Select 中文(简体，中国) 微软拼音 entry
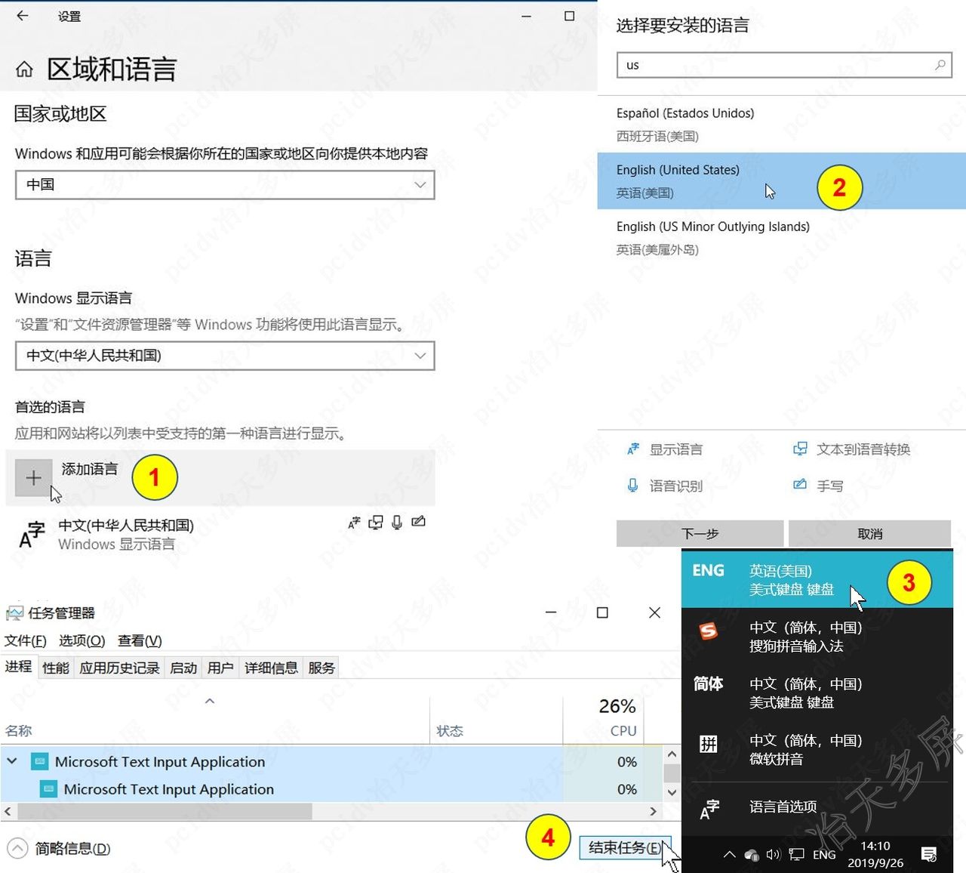 pyautogui.click(x=817, y=749)
